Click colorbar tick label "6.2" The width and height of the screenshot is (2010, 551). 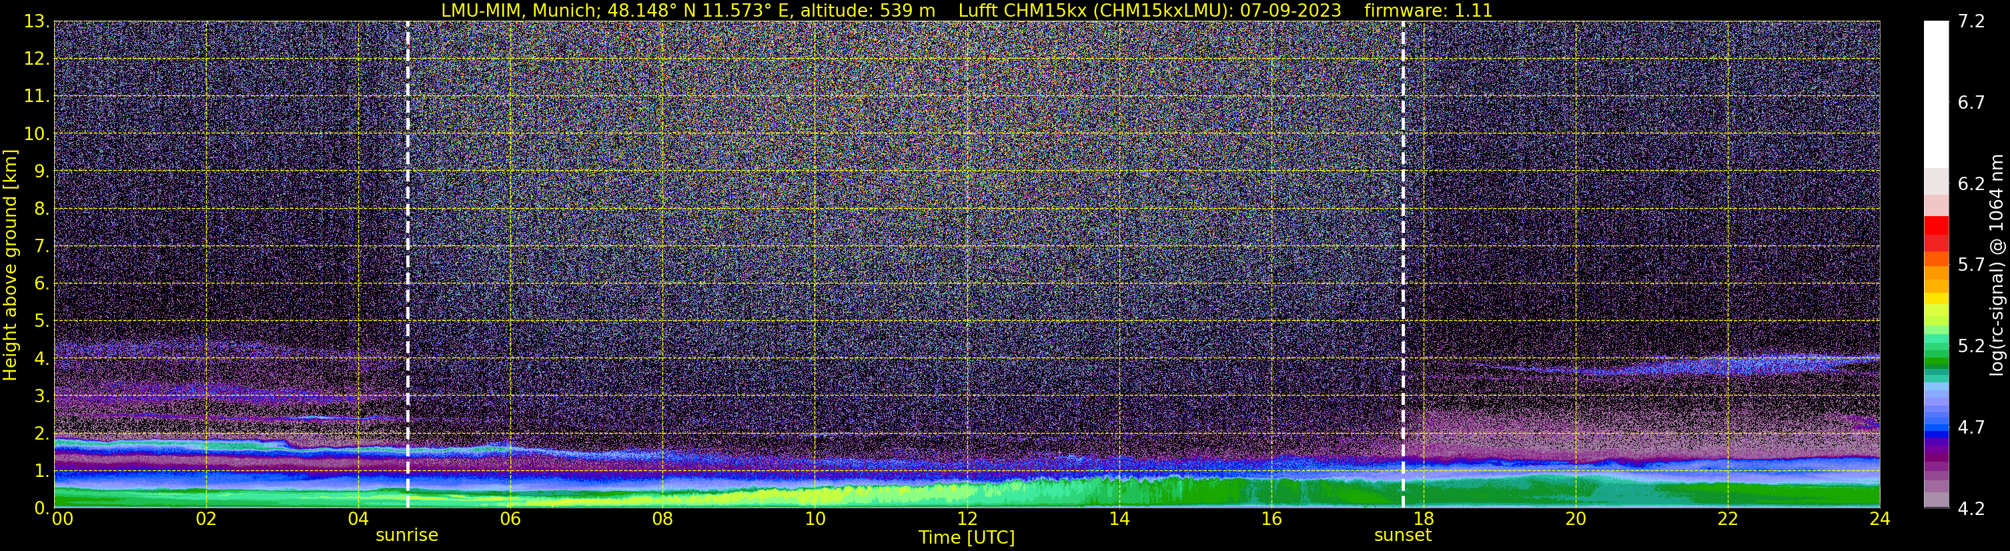click(x=1971, y=184)
